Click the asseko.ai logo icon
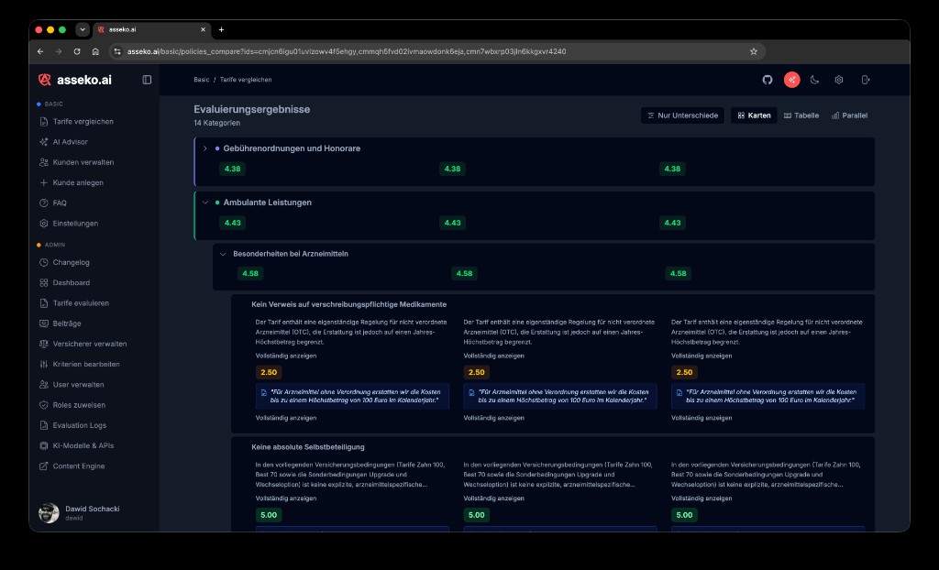Viewport: 939px width, 570px height. [44, 80]
